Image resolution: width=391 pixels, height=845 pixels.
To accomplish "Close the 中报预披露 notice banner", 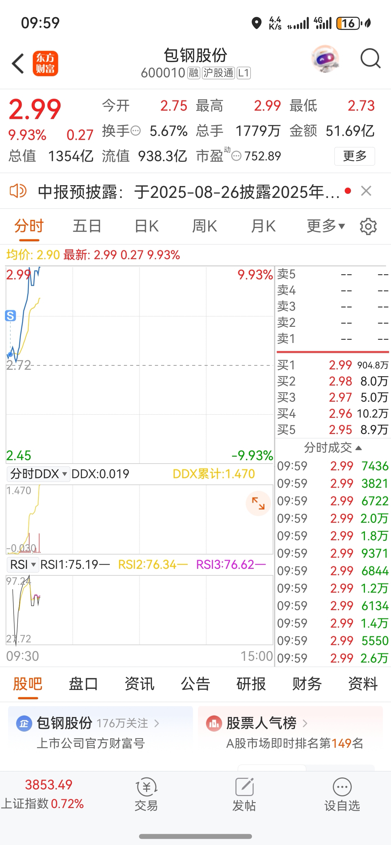I will coord(366,190).
